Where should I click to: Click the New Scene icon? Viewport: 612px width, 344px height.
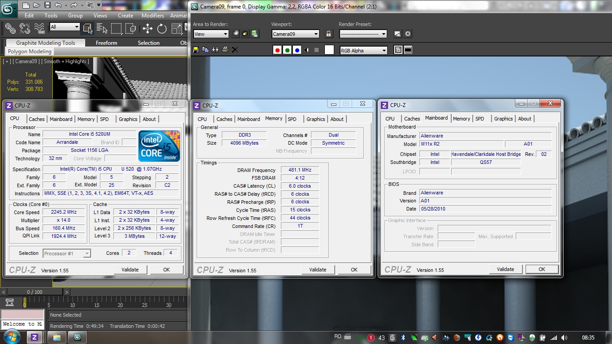(x=26, y=5)
